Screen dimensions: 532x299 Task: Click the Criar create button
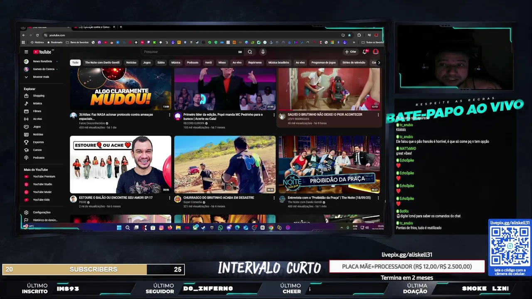coord(351,52)
